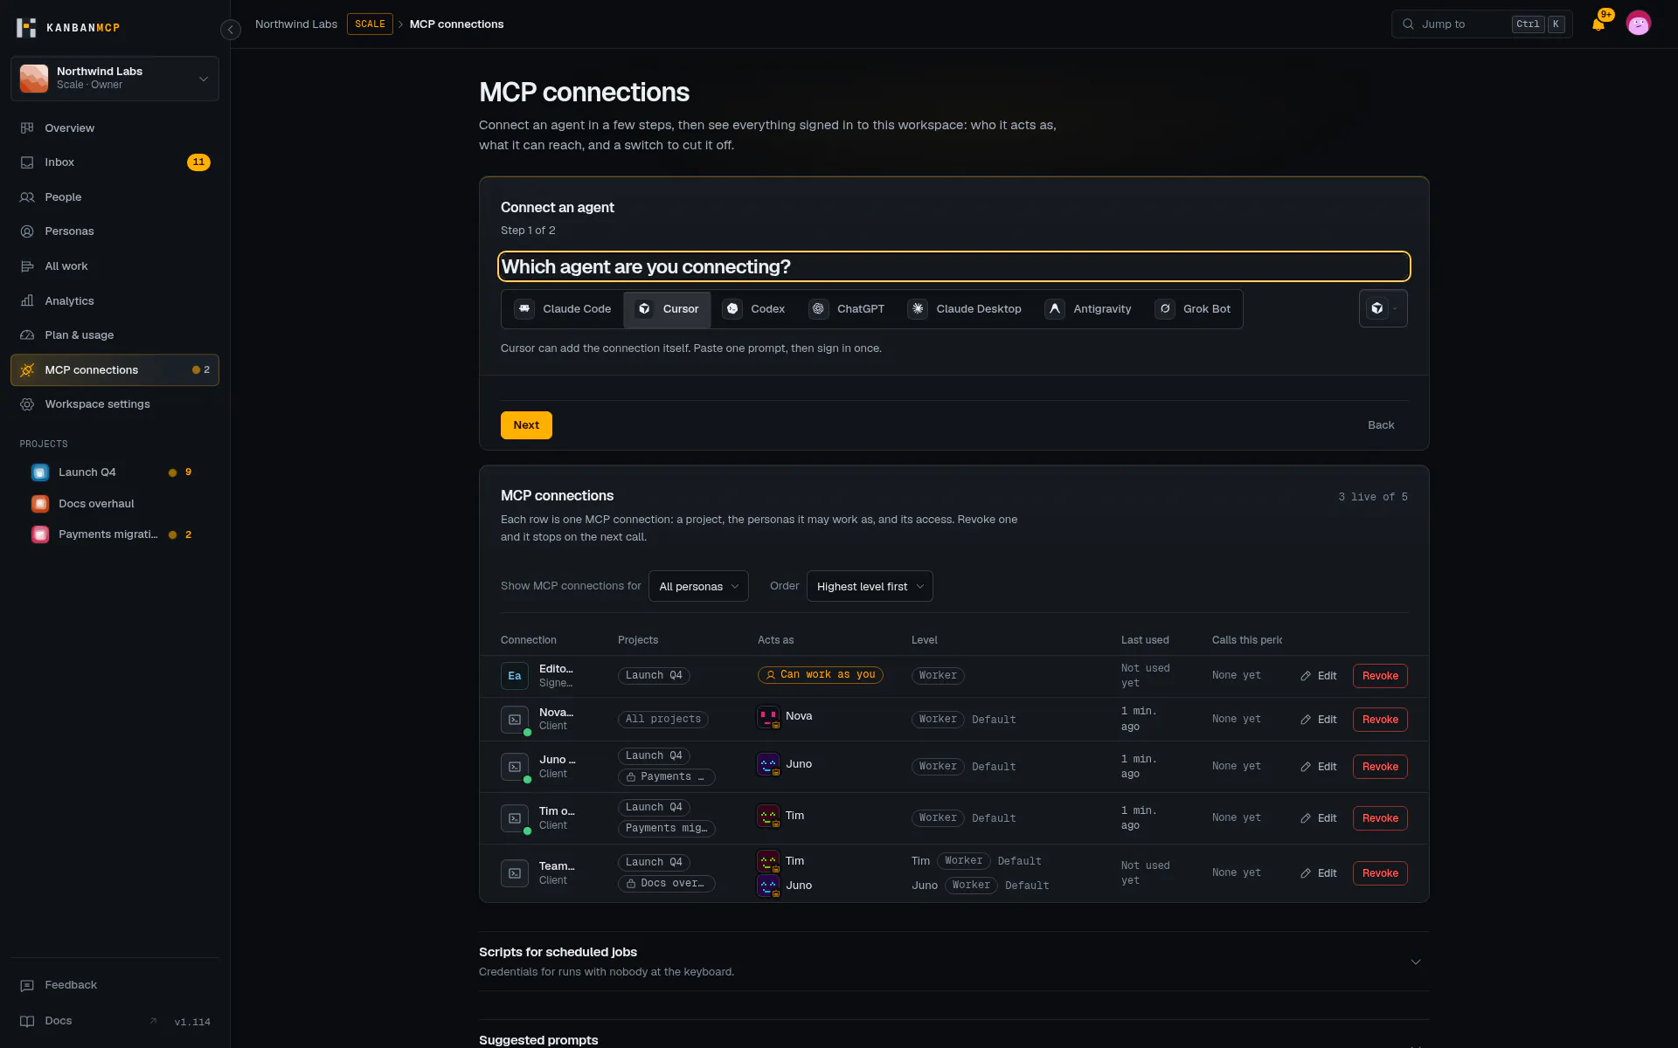The height and width of the screenshot is (1048, 1678).
Task: Click the All projects tag on Nova row
Action: click(663, 720)
